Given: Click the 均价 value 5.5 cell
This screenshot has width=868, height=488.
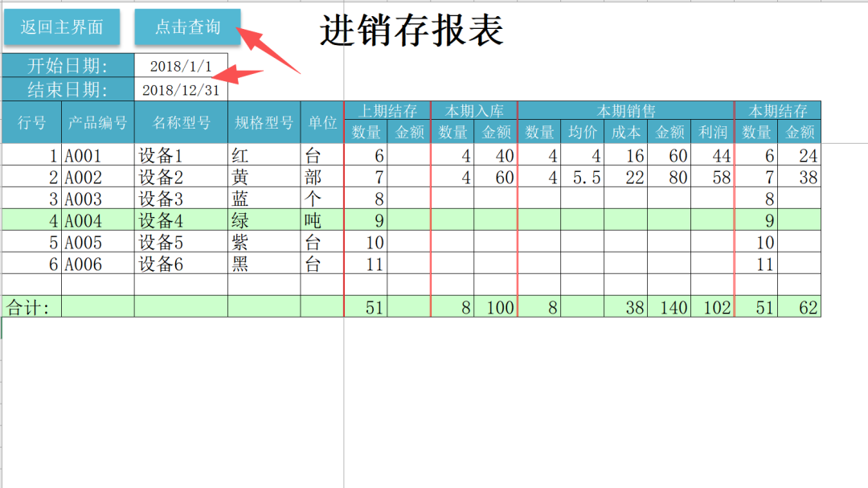Looking at the screenshot, I should coord(582,178).
